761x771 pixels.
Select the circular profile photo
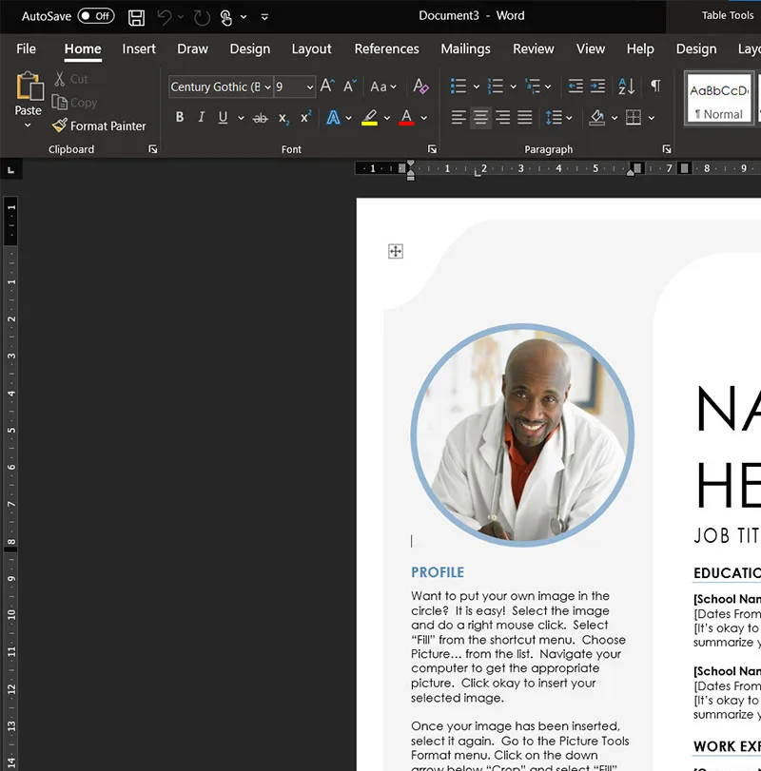pos(522,434)
